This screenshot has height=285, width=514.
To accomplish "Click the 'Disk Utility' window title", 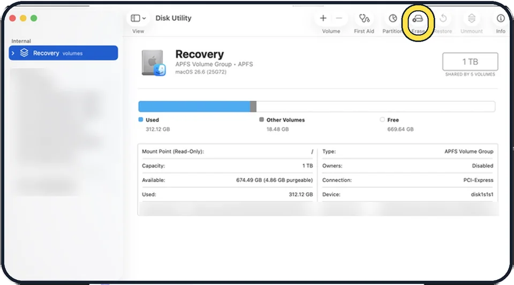I will point(173,18).
